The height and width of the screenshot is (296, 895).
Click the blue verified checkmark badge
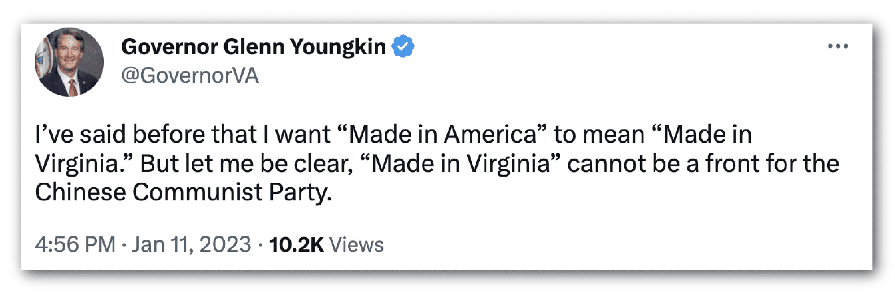point(403,46)
